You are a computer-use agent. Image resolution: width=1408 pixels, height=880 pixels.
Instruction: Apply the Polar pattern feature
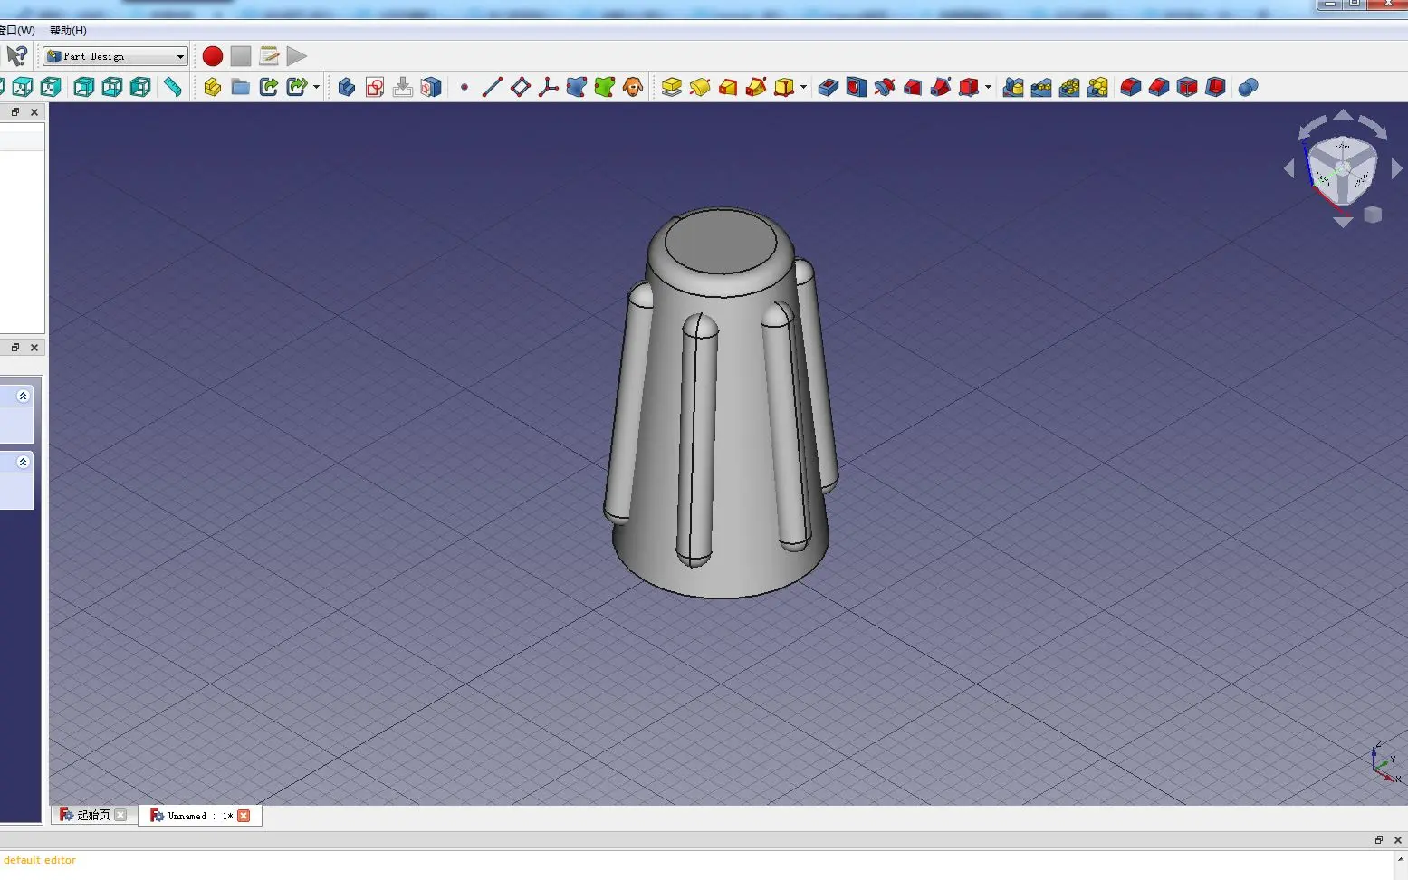[1069, 87]
